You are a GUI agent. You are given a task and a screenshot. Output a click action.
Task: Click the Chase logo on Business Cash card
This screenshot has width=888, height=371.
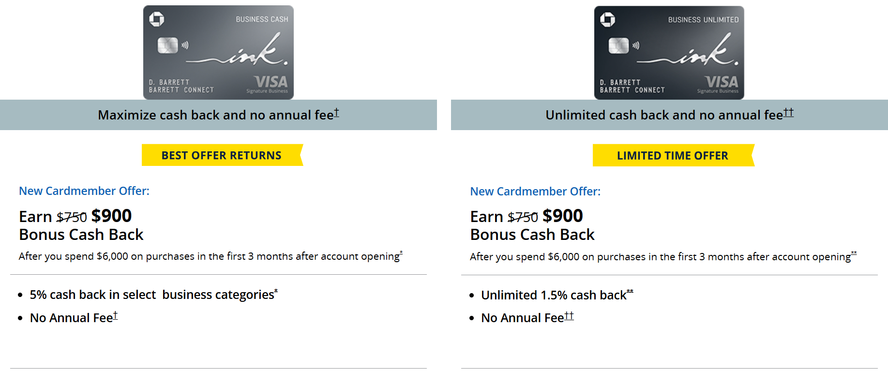[156, 19]
